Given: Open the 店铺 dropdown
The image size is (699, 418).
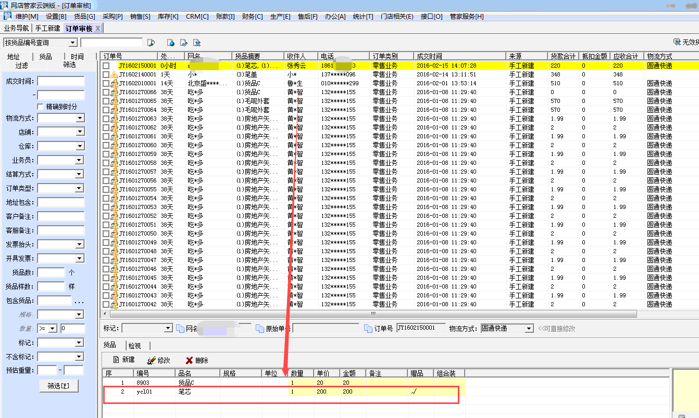Looking at the screenshot, I should tap(80, 133).
